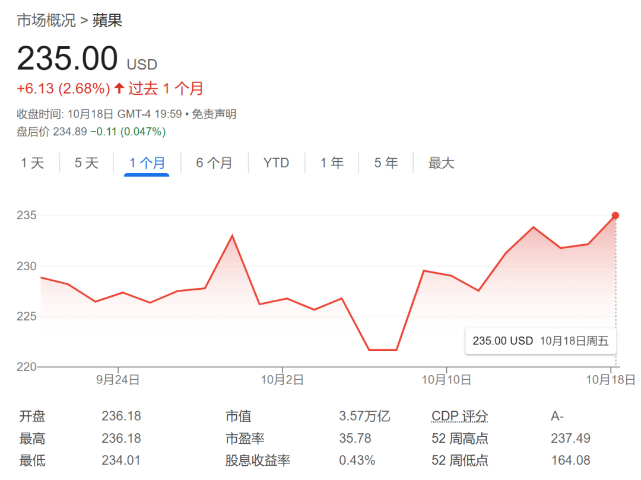The width and height of the screenshot is (641, 480).
Task: Switch to the 5 年 view
Action: tap(386, 163)
